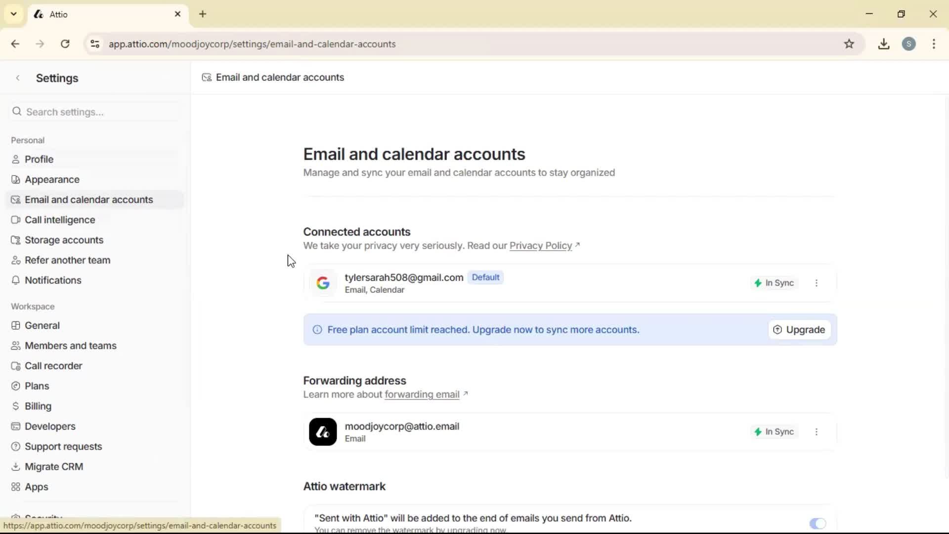The width and height of the screenshot is (949, 534).
Task: Click In Sync status for Gmail account
Action: click(775, 283)
